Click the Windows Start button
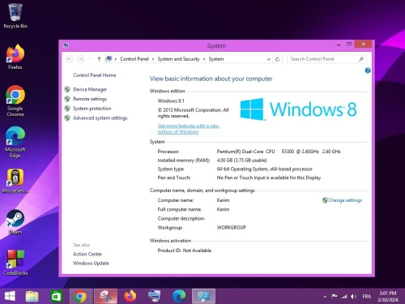The height and width of the screenshot is (304, 405). coord(10,296)
